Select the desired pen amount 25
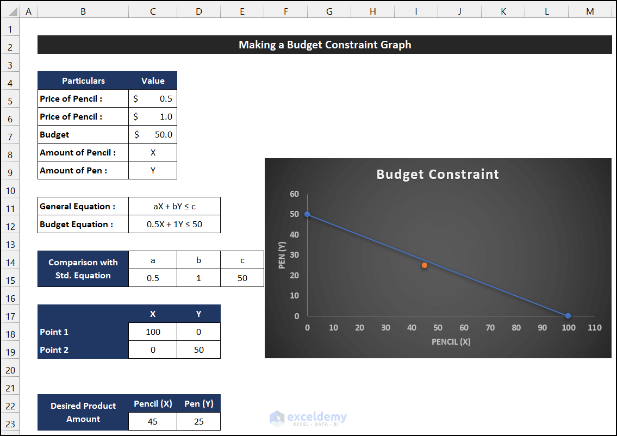Image resolution: width=617 pixels, height=436 pixels. [199, 421]
